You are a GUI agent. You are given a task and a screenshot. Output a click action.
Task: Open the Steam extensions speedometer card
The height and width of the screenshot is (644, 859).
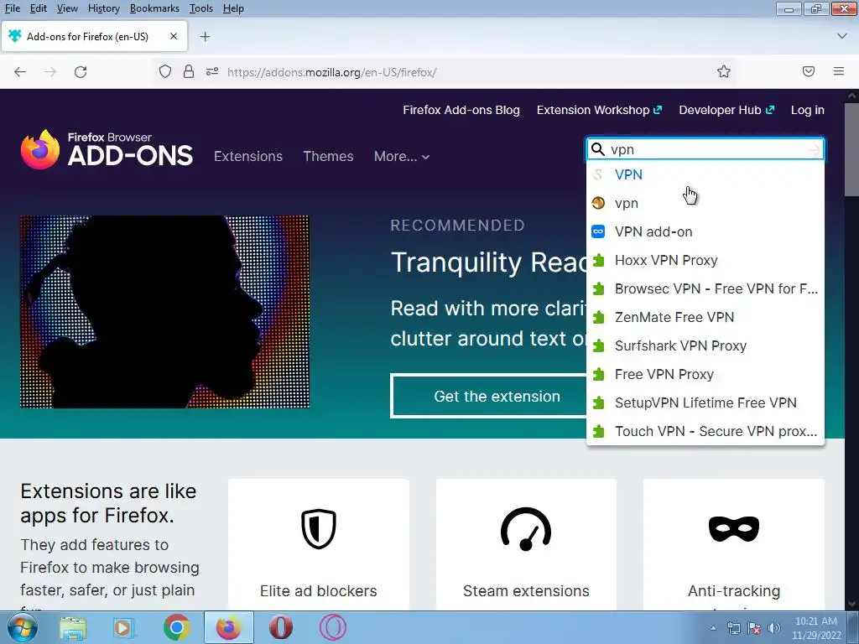526,544
